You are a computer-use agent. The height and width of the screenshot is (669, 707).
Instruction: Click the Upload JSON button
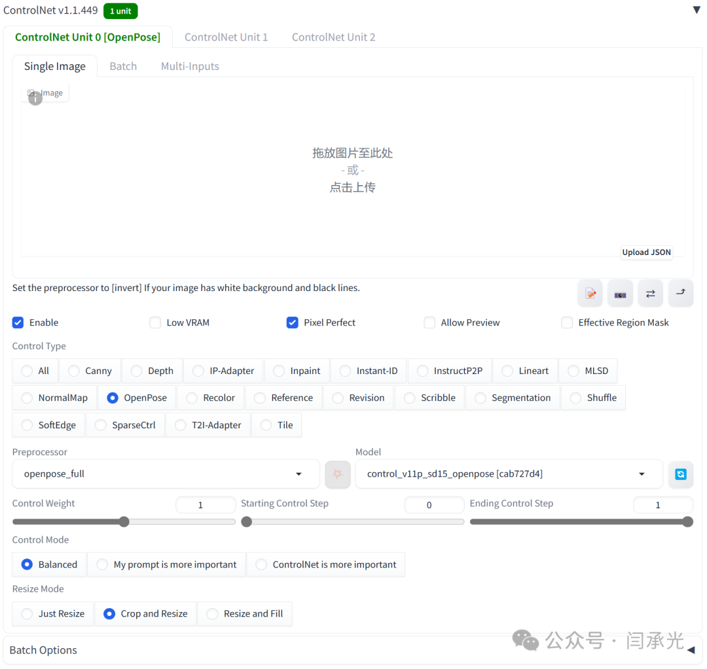point(646,252)
